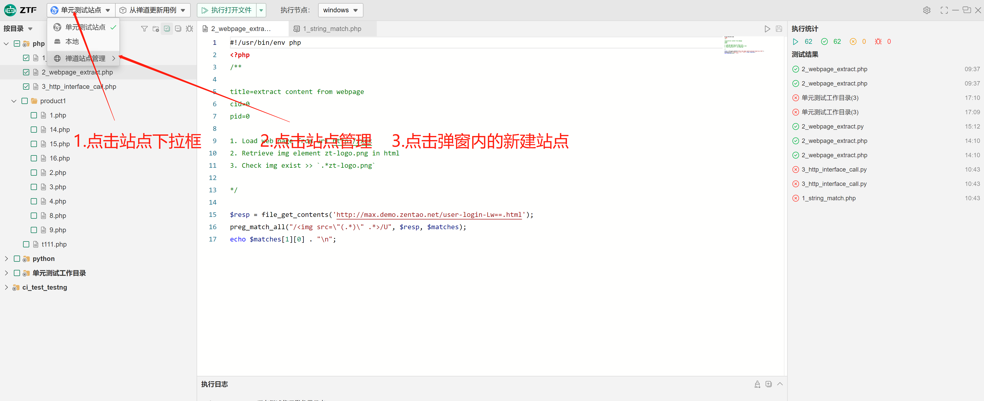This screenshot has height=401, width=984.
Task: Collapse the product1 folder
Action: pyautogui.click(x=14, y=101)
